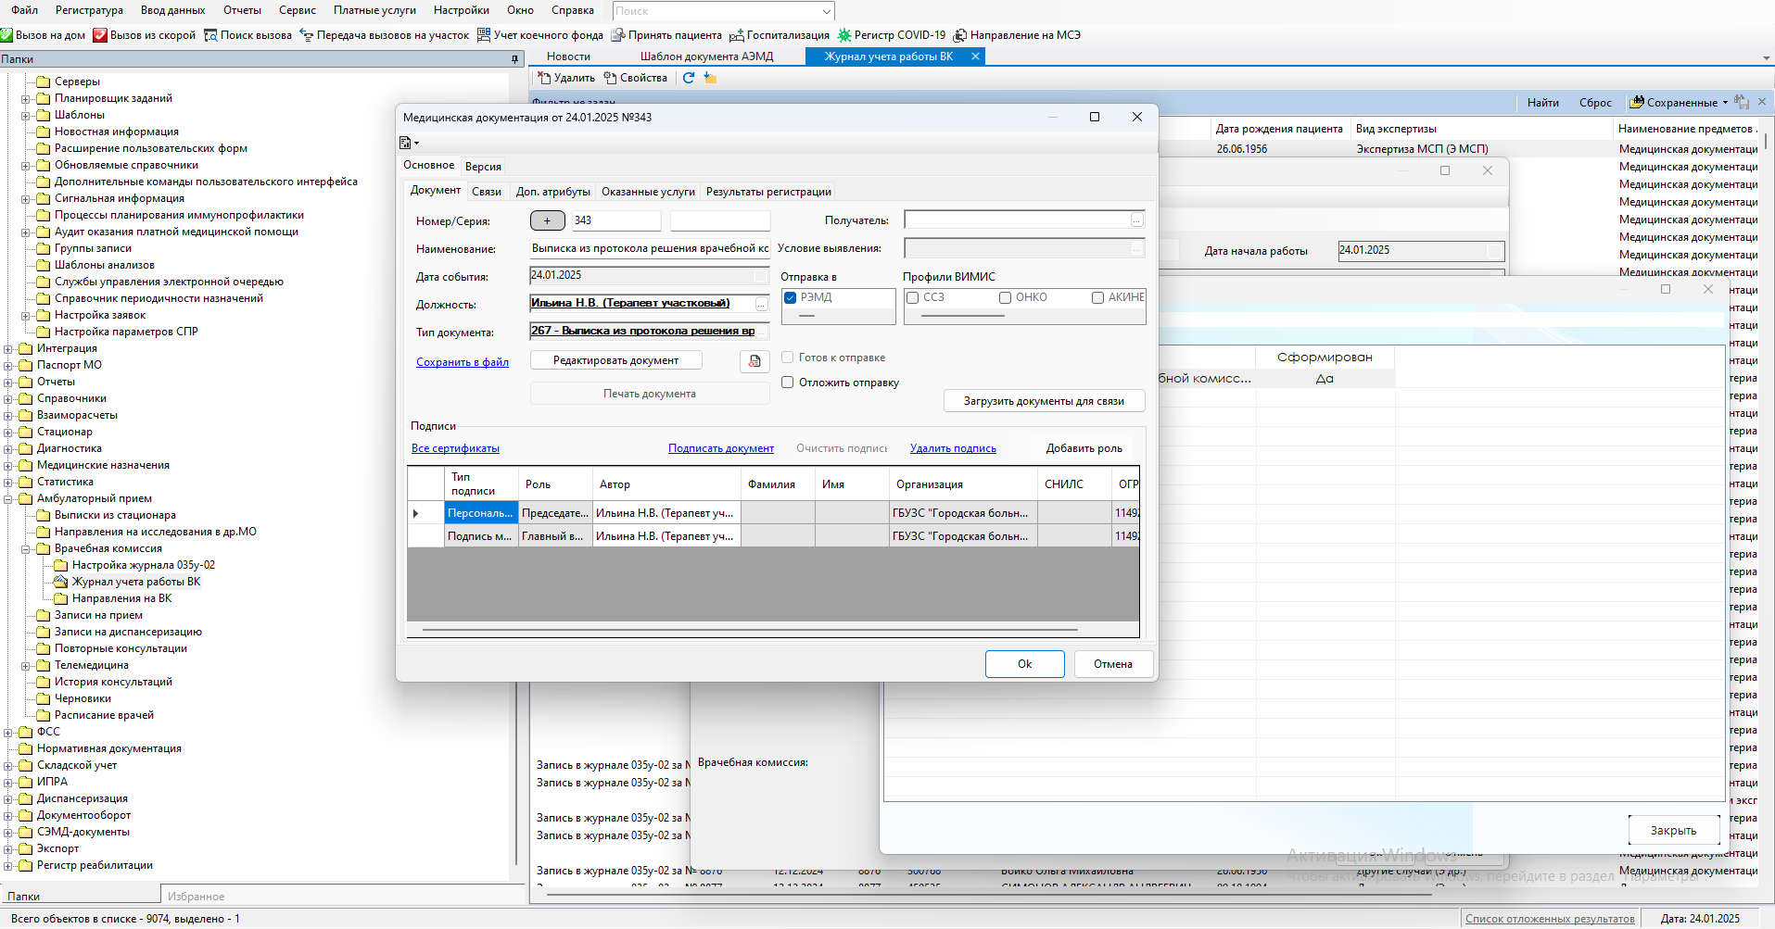Toggle the РЭМД checkbox
This screenshot has height=929, width=1775.
coord(790,297)
